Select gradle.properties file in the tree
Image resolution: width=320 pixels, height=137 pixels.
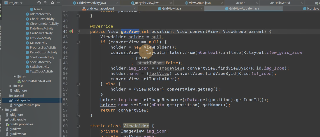[x=21, y=124]
